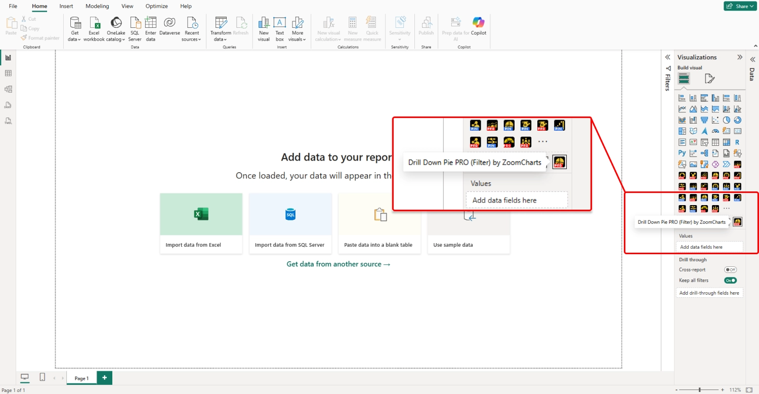Open DAX query view in left sidebar
Viewport: 759px width, 394px height.
[8, 105]
